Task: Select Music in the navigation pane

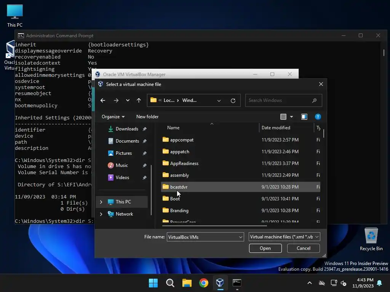Action: tap(121, 165)
